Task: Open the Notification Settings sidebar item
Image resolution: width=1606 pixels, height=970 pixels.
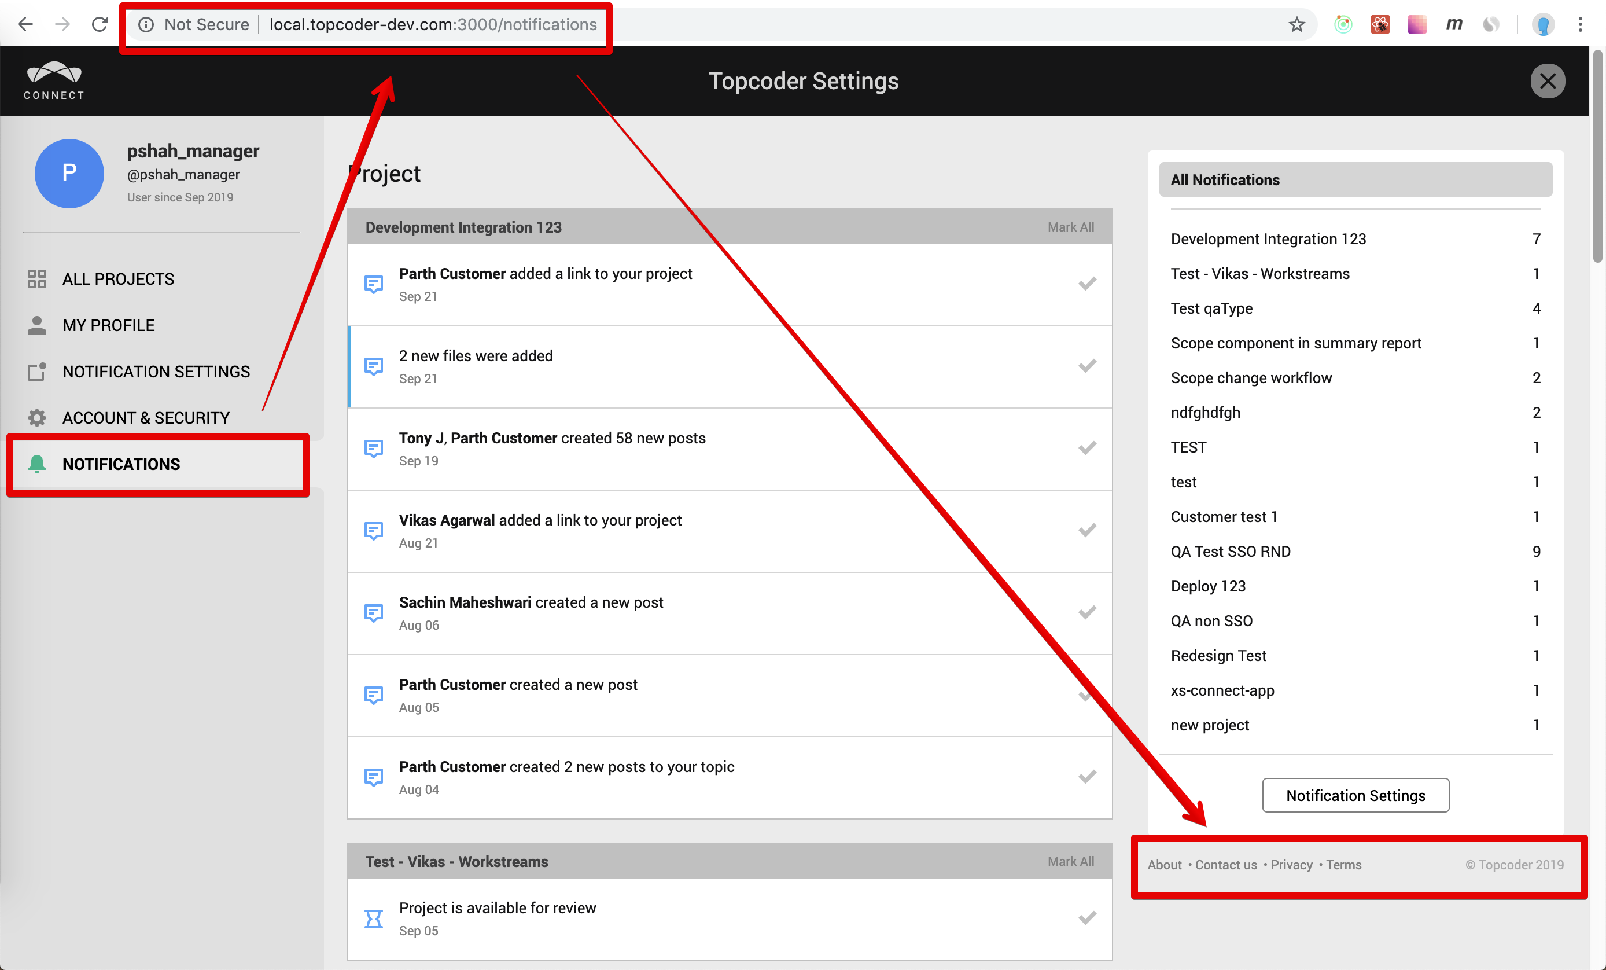Action: (156, 372)
